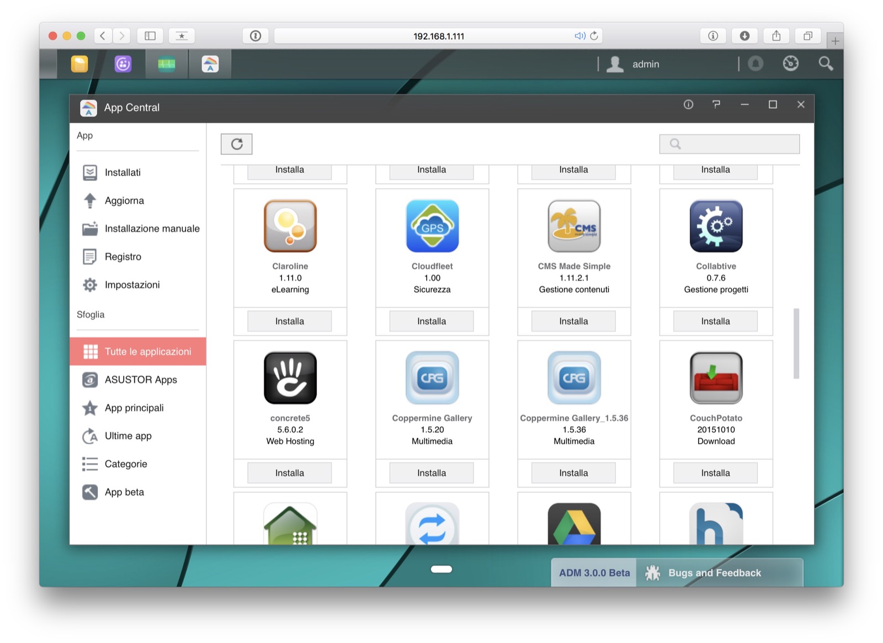Viewport: 883px width, 643px height.
Task: Click the Coppermine Gallery 1.5.20 icon
Action: [x=432, y=378]
